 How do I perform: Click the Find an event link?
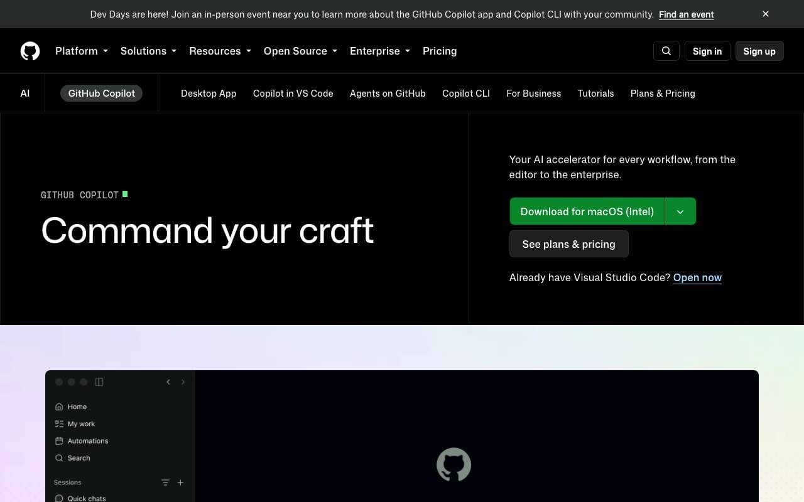(x=686, y=14)
